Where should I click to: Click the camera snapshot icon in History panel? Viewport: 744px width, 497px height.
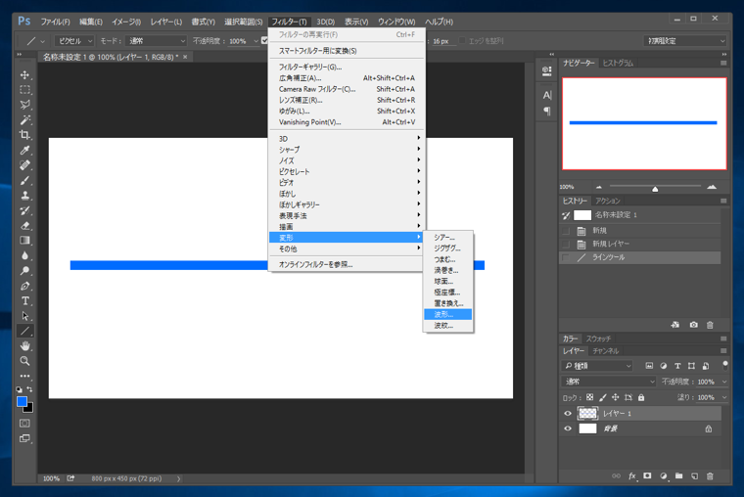[x=694, y=325]
